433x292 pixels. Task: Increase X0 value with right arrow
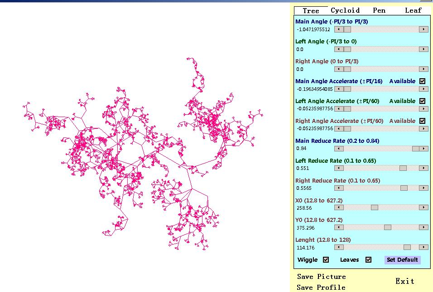[423, 207]
